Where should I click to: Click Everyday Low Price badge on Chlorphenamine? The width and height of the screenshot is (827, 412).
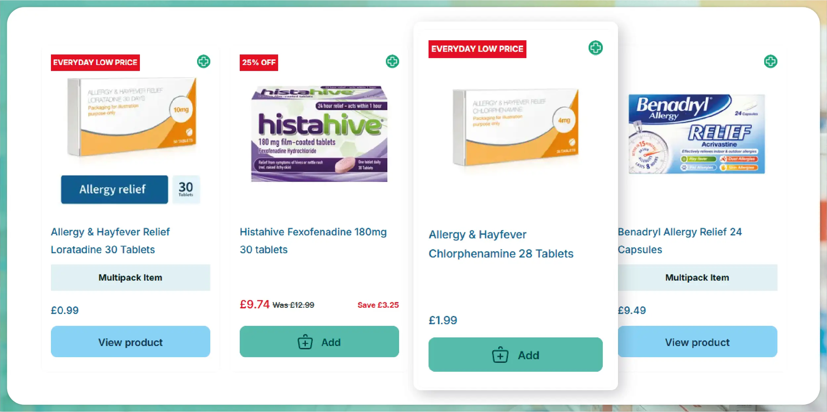(x=477, y=49)
